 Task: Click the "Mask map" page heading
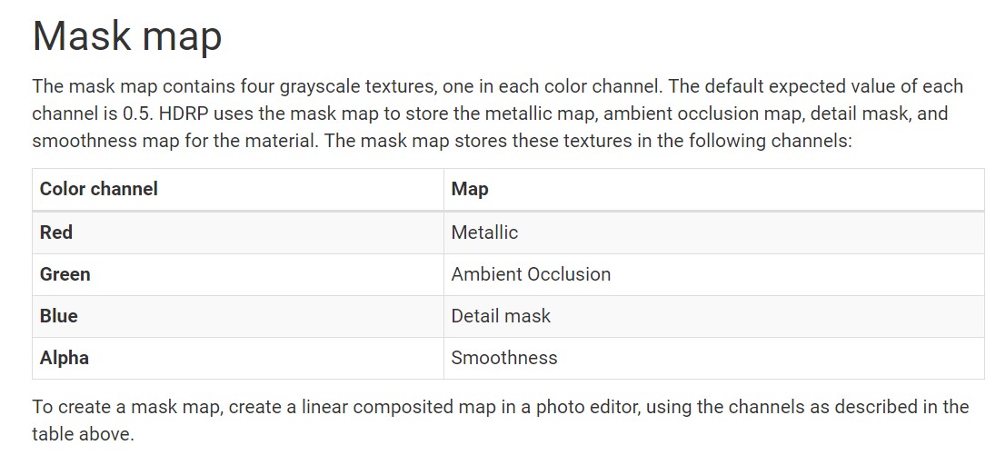tap(127, 37)
